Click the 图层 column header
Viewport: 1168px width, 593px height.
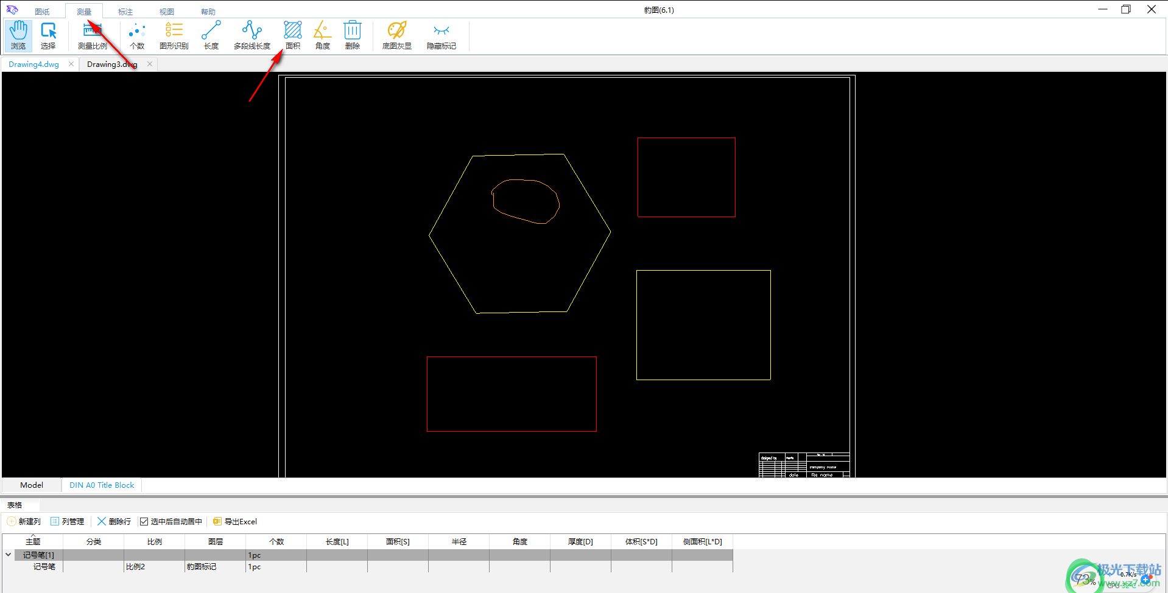(x=216, y=541)
